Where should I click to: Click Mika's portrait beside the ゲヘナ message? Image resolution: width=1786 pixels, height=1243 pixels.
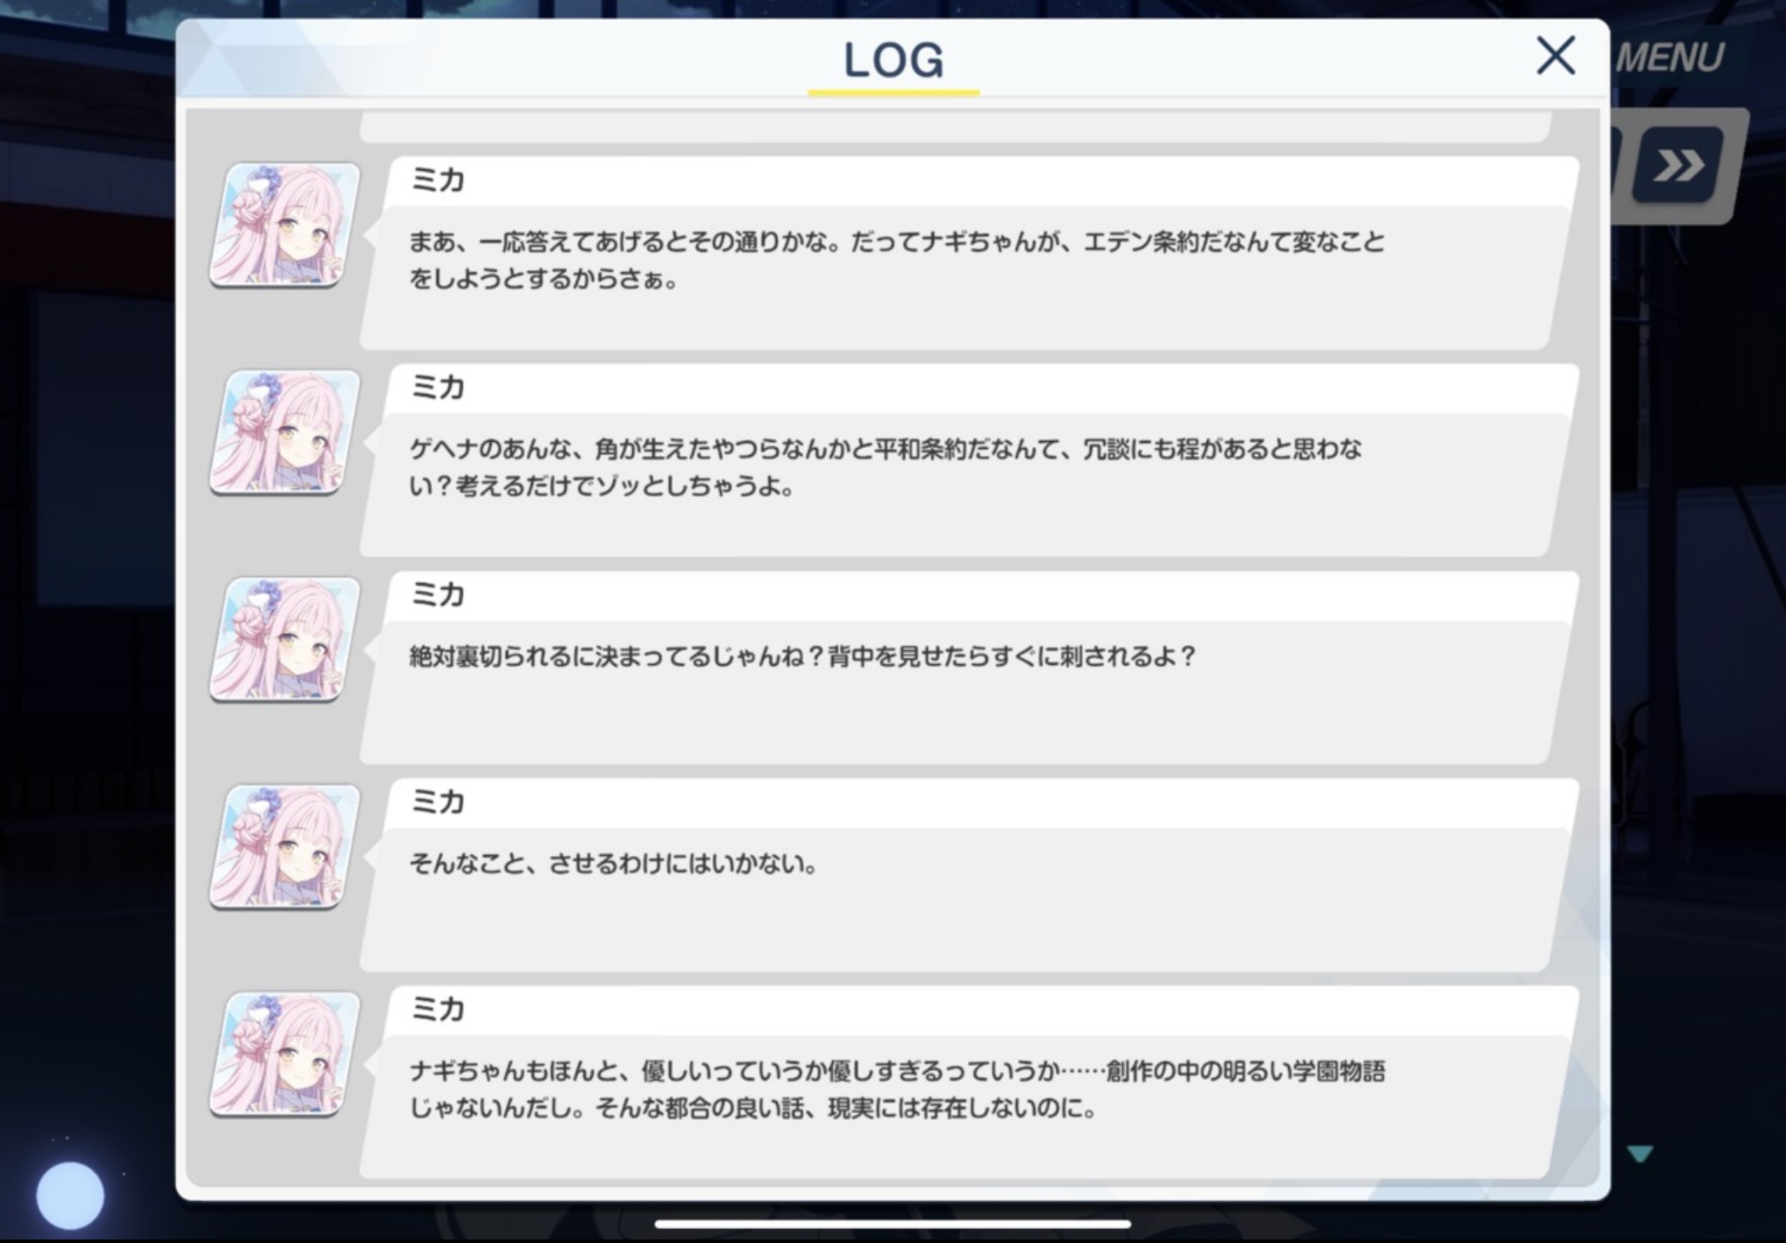point(284,432)
